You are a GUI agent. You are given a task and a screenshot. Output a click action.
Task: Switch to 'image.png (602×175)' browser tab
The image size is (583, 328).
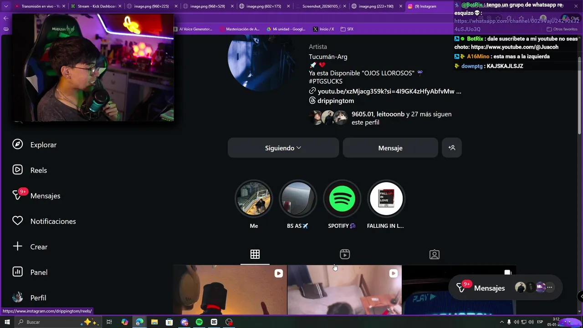(265, 6)
